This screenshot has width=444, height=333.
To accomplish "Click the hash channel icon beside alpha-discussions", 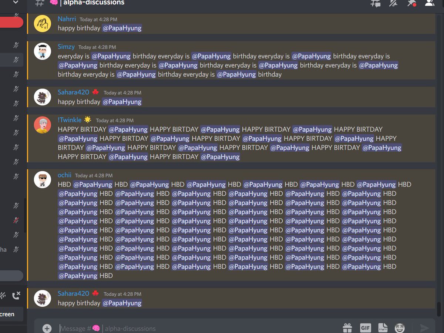I will [x=39, y=3].
